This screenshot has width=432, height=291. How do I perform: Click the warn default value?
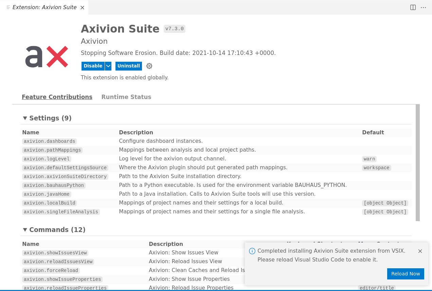point(369,159)
